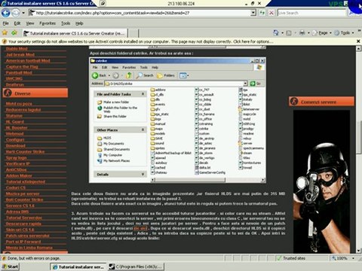Open the American football Mod link

28,60
